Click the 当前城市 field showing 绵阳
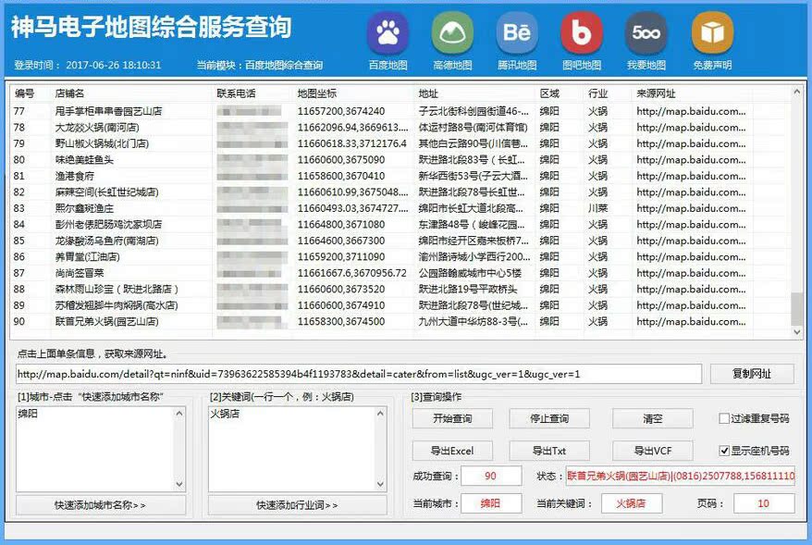The width and height of the screenshot is (812, 545). tap(491, 503)
